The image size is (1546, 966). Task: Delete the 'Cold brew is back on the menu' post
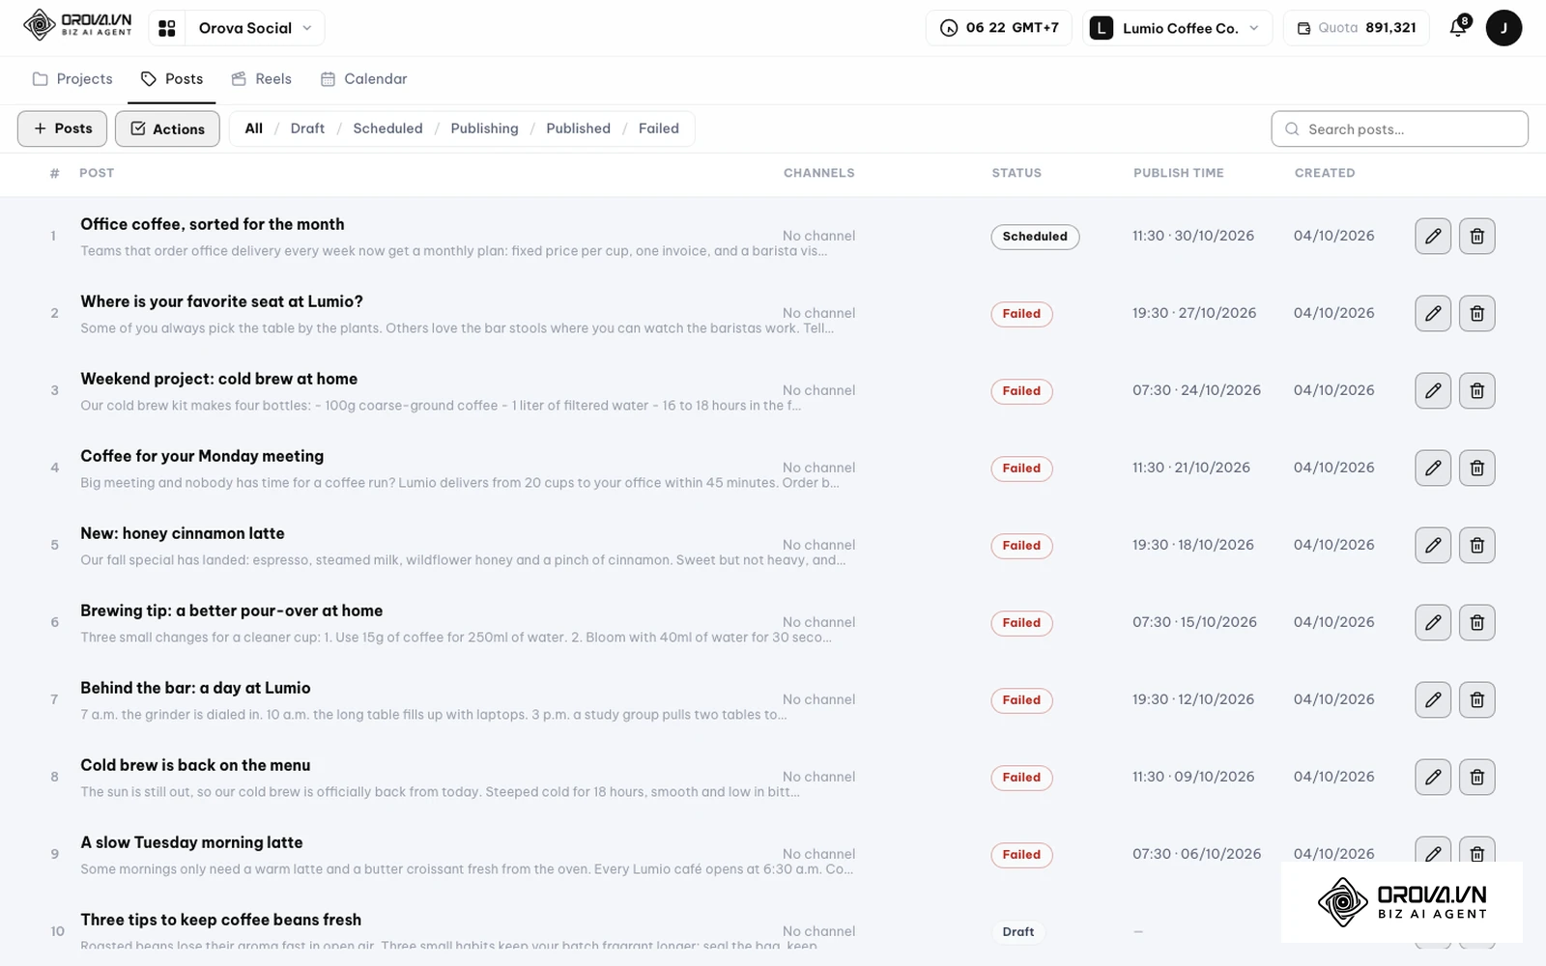coord(1477,777)
